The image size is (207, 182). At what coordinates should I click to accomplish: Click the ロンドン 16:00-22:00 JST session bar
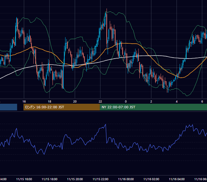tap(61, 107)
